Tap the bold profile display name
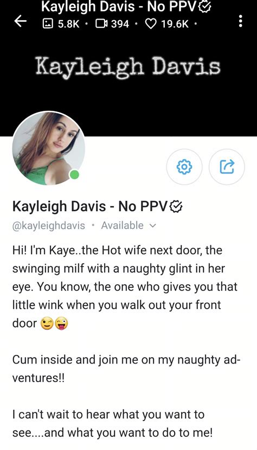Screen dimensions: 257x450 pyautogui.click(x=90, y=206)
